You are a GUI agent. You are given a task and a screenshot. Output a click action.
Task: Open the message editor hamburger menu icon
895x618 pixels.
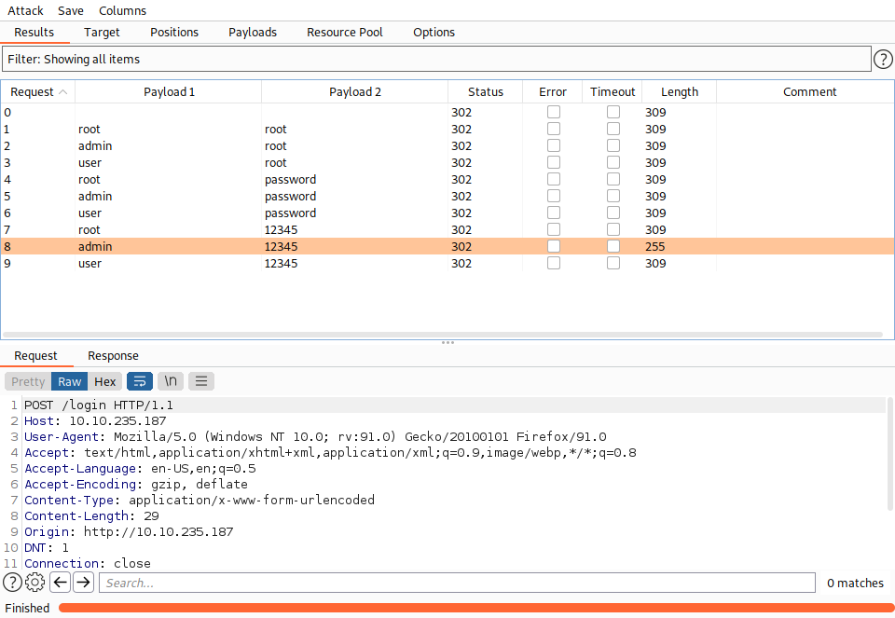tap(201, 381)
